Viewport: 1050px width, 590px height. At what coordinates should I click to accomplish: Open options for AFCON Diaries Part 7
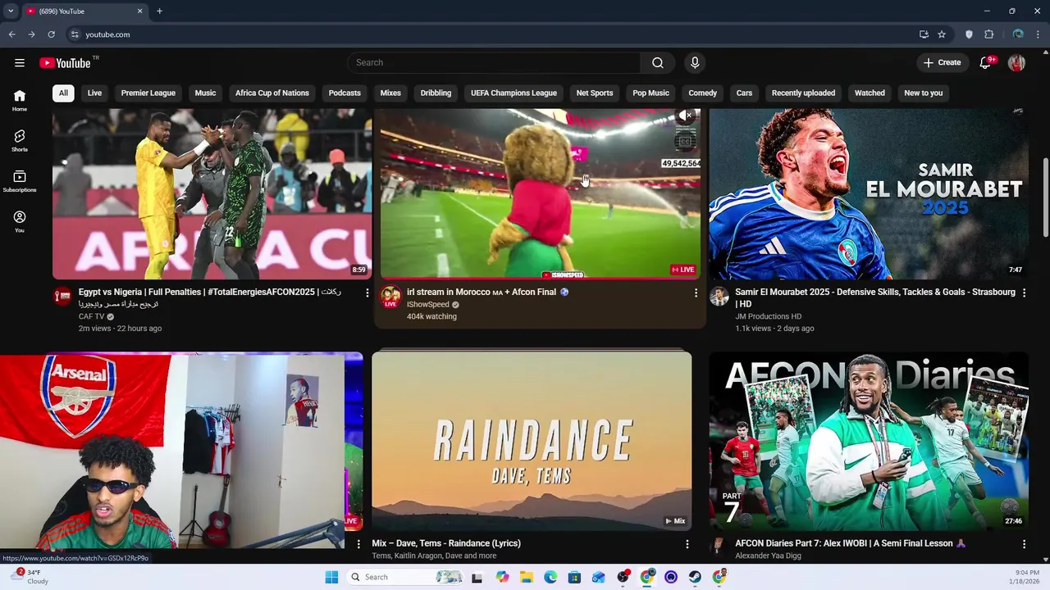coord(1024,543)
